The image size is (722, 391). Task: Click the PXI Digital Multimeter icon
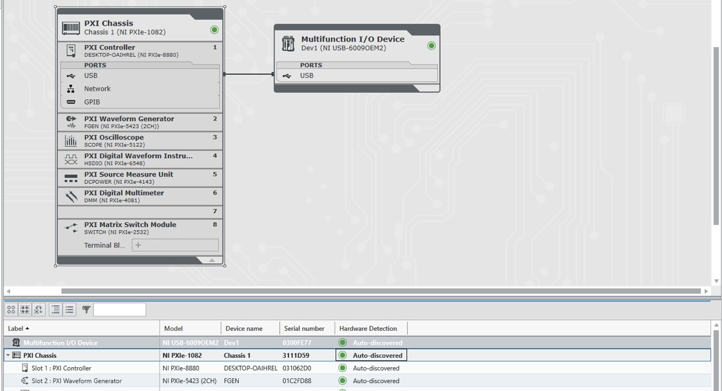[71, 196]
